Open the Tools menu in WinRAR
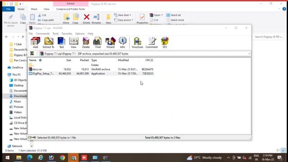 [x=55, y=34]
